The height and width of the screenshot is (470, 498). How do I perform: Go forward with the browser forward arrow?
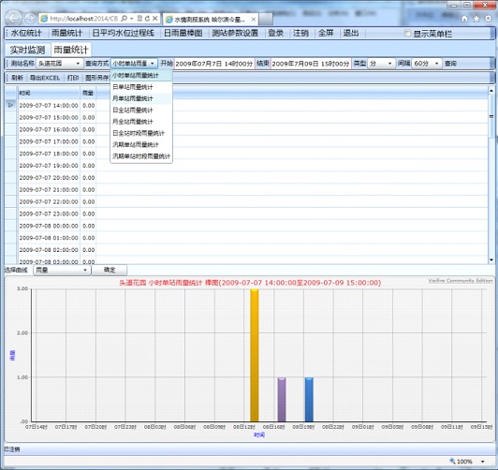[30, 19]
